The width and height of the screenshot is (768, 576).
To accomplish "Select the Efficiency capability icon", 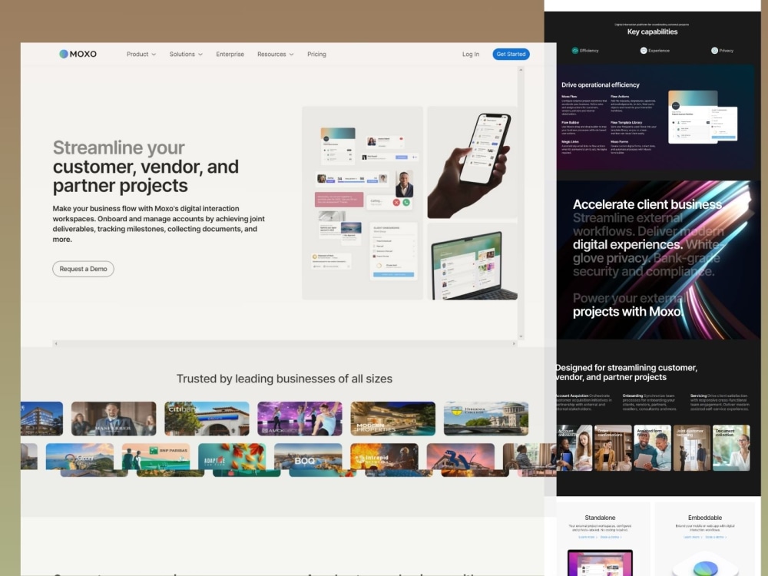I will pos(574,51).
